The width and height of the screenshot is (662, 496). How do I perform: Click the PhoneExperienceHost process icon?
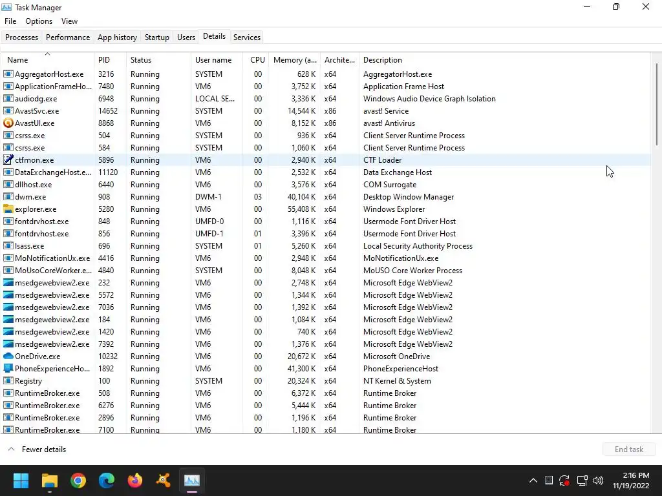(8, 369)
